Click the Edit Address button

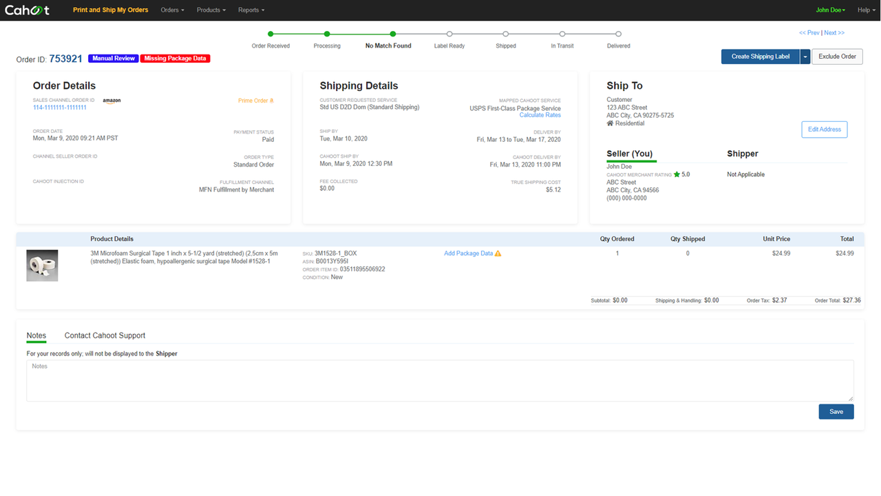pos(824,129)
